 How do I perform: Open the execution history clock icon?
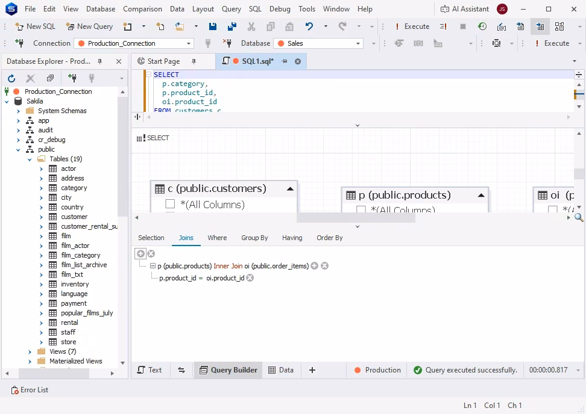click(x=482, y=26)
